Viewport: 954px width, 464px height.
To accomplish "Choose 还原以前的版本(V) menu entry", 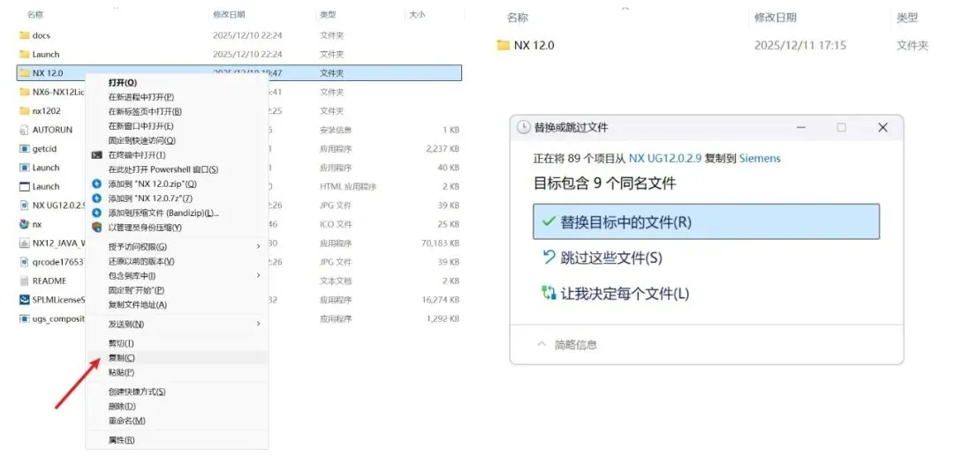I will (x=141, y=261).
